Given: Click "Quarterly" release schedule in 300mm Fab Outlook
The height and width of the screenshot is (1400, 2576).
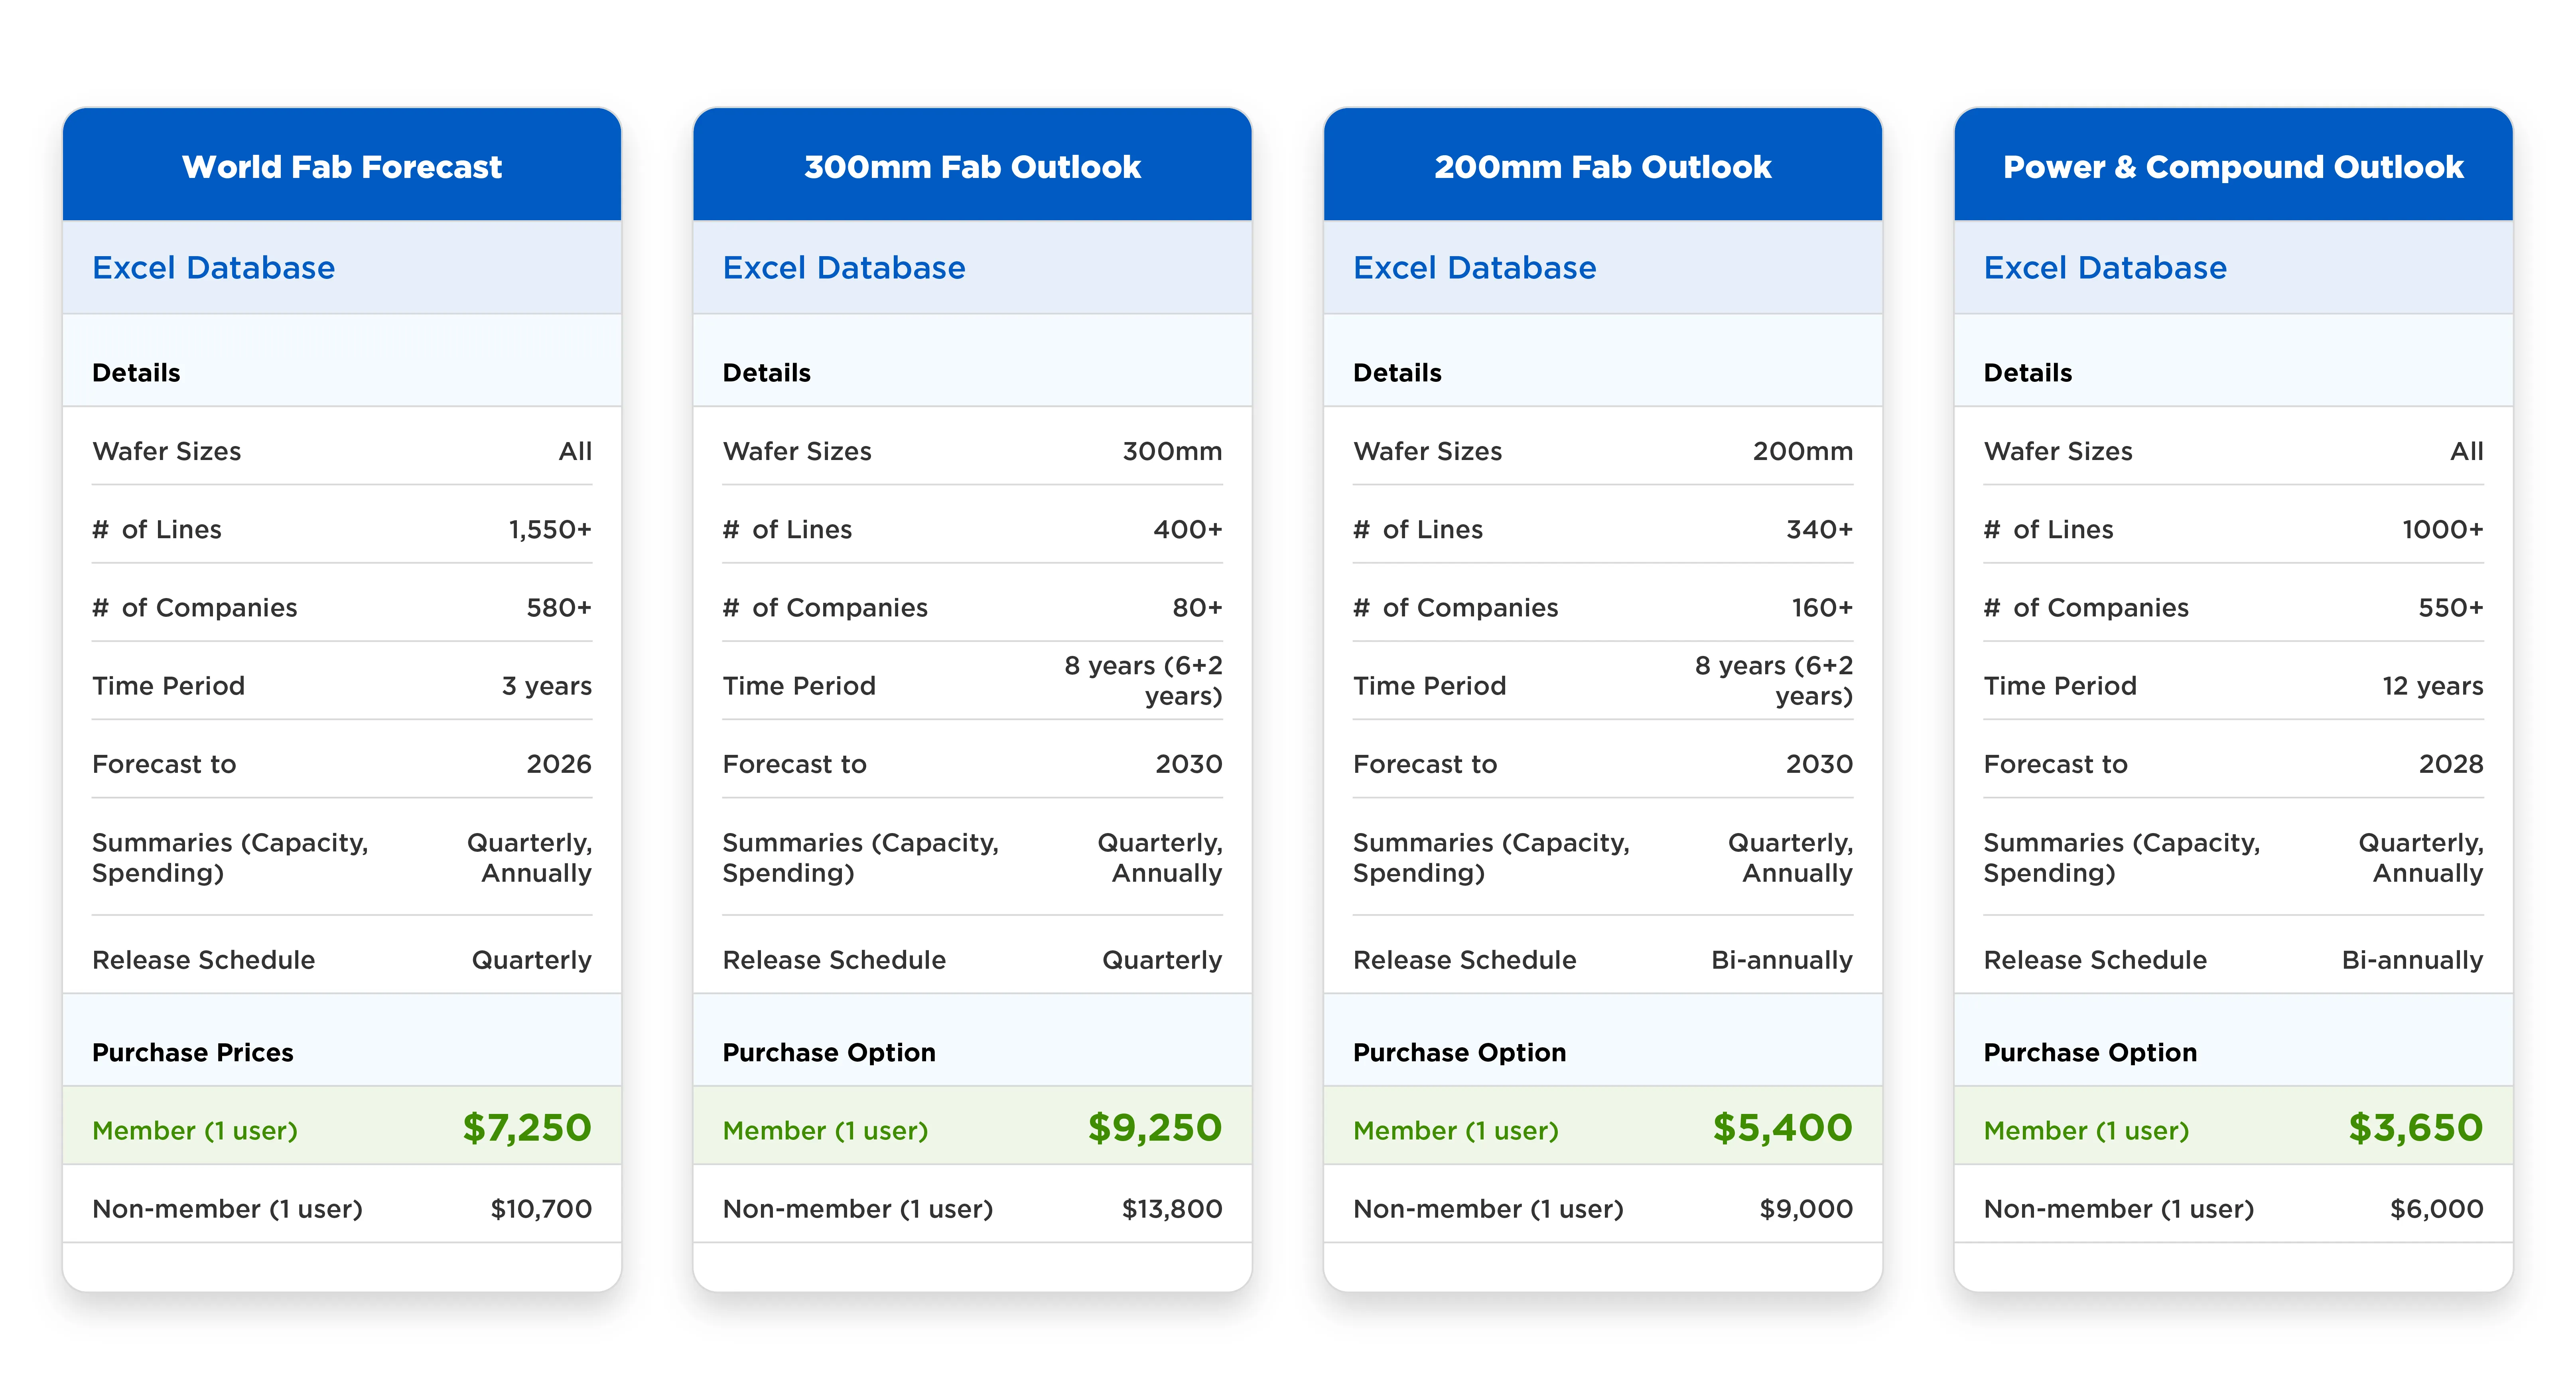Looking at the screenshot, I should (x=1162, y=961).
